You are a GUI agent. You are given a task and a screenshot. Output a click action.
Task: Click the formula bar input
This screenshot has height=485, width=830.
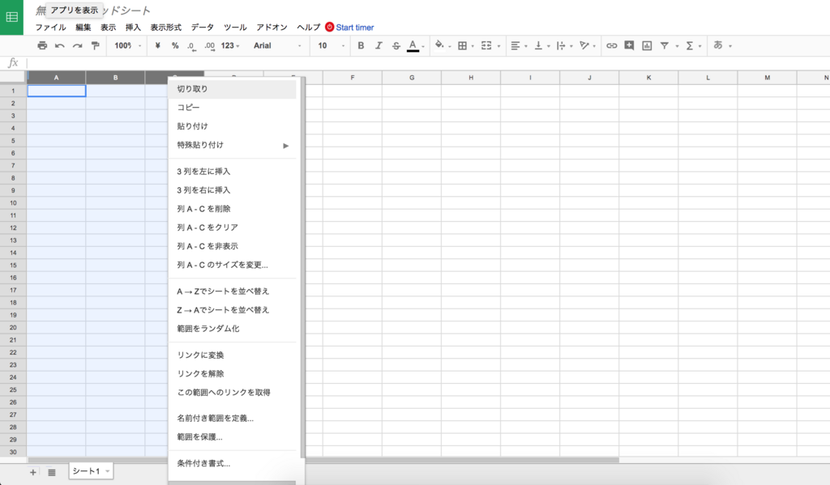point(428,63)
